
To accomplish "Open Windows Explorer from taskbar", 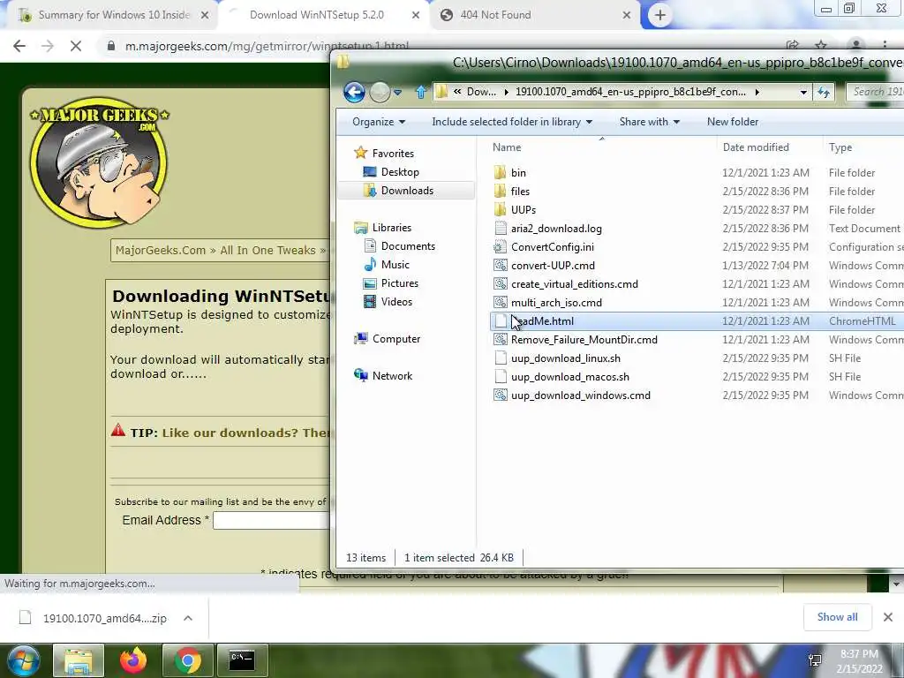I will coord(79,660).
